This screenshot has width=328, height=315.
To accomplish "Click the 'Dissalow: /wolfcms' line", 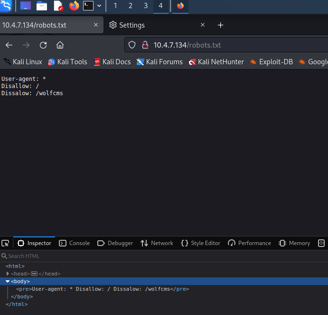I will [x=32, y=93].
